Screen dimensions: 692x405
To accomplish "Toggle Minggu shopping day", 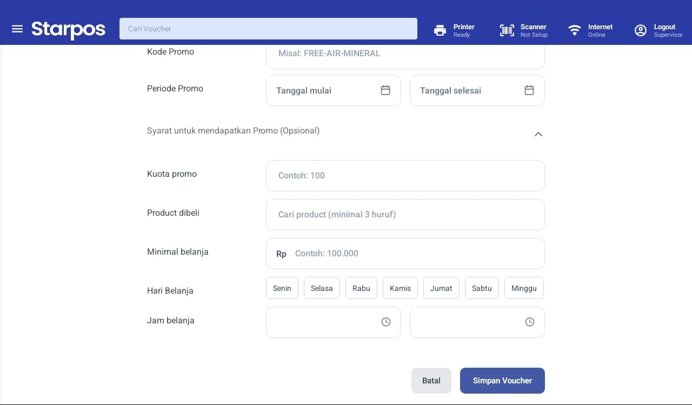I will tap(524, 288).
